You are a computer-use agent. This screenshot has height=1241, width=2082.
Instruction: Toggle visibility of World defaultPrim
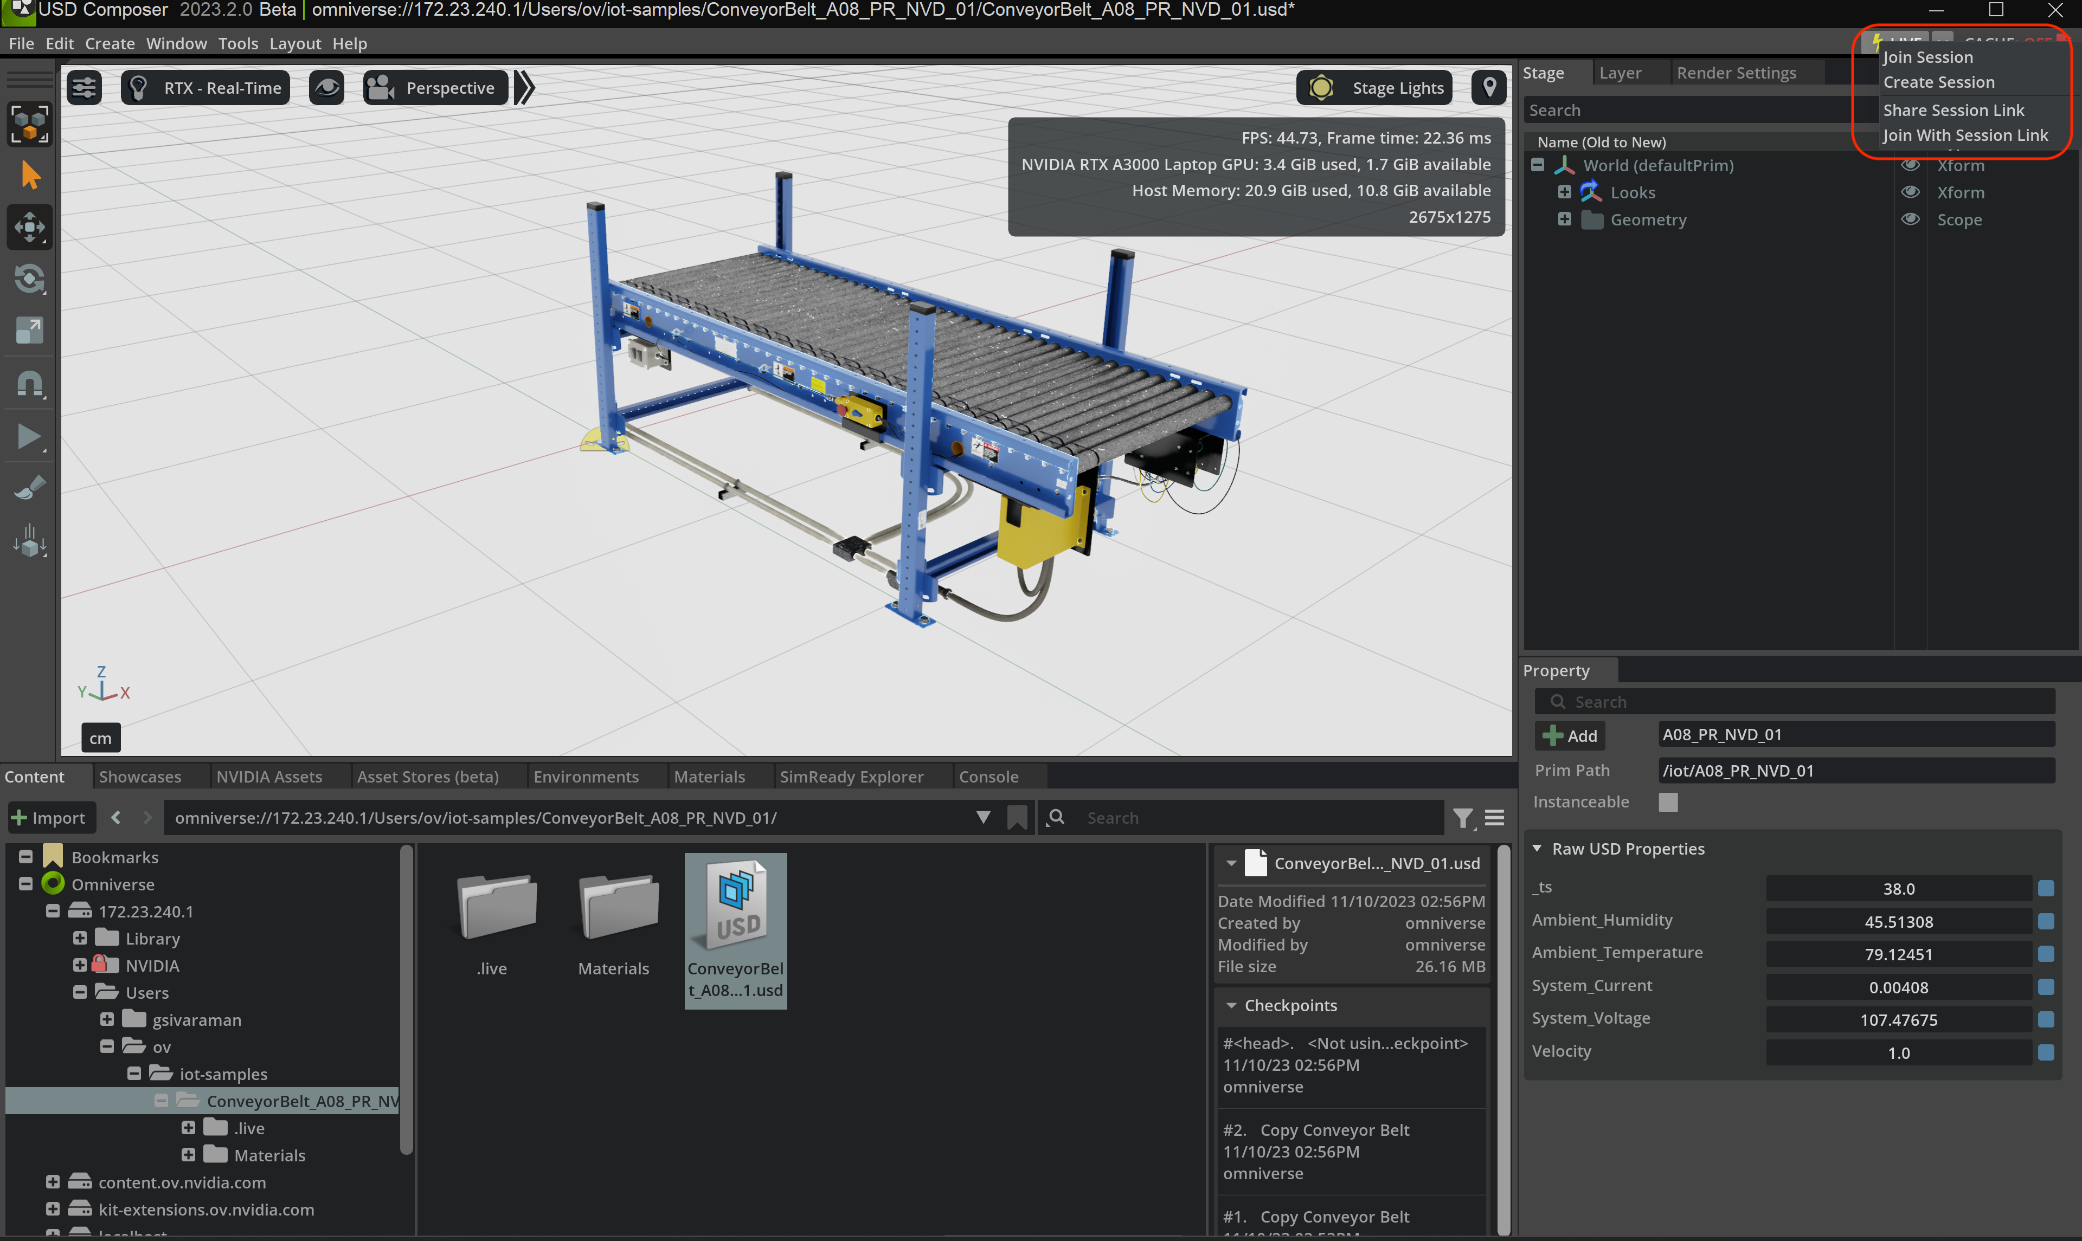1911,165
